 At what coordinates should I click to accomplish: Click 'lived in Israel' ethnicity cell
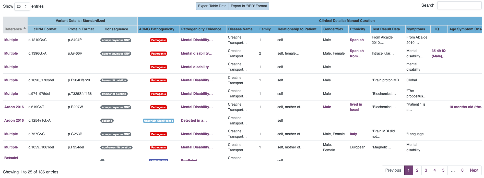(356, 107)
